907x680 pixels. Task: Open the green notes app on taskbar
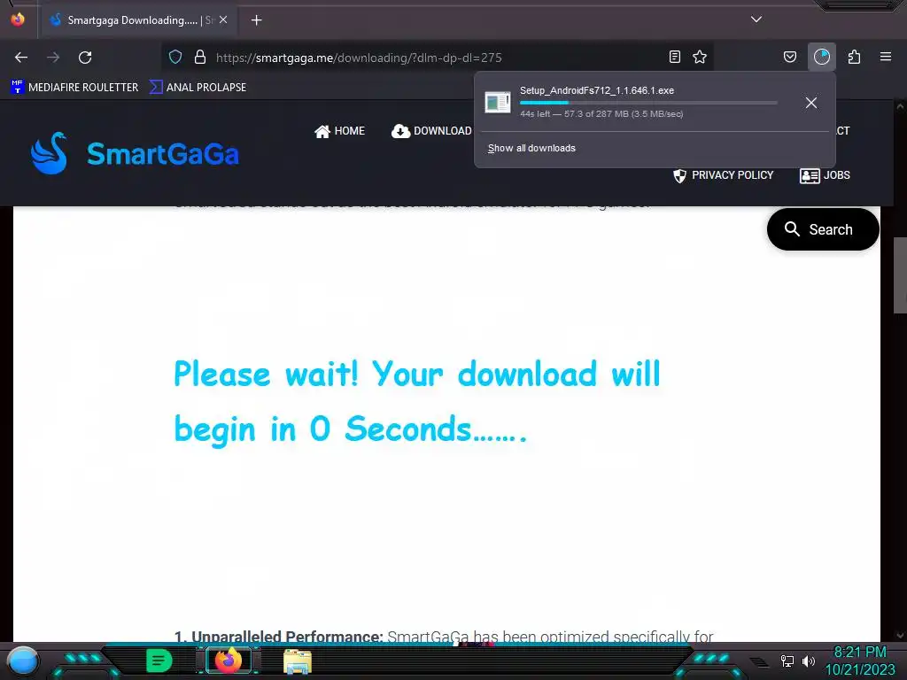point(159,661)
